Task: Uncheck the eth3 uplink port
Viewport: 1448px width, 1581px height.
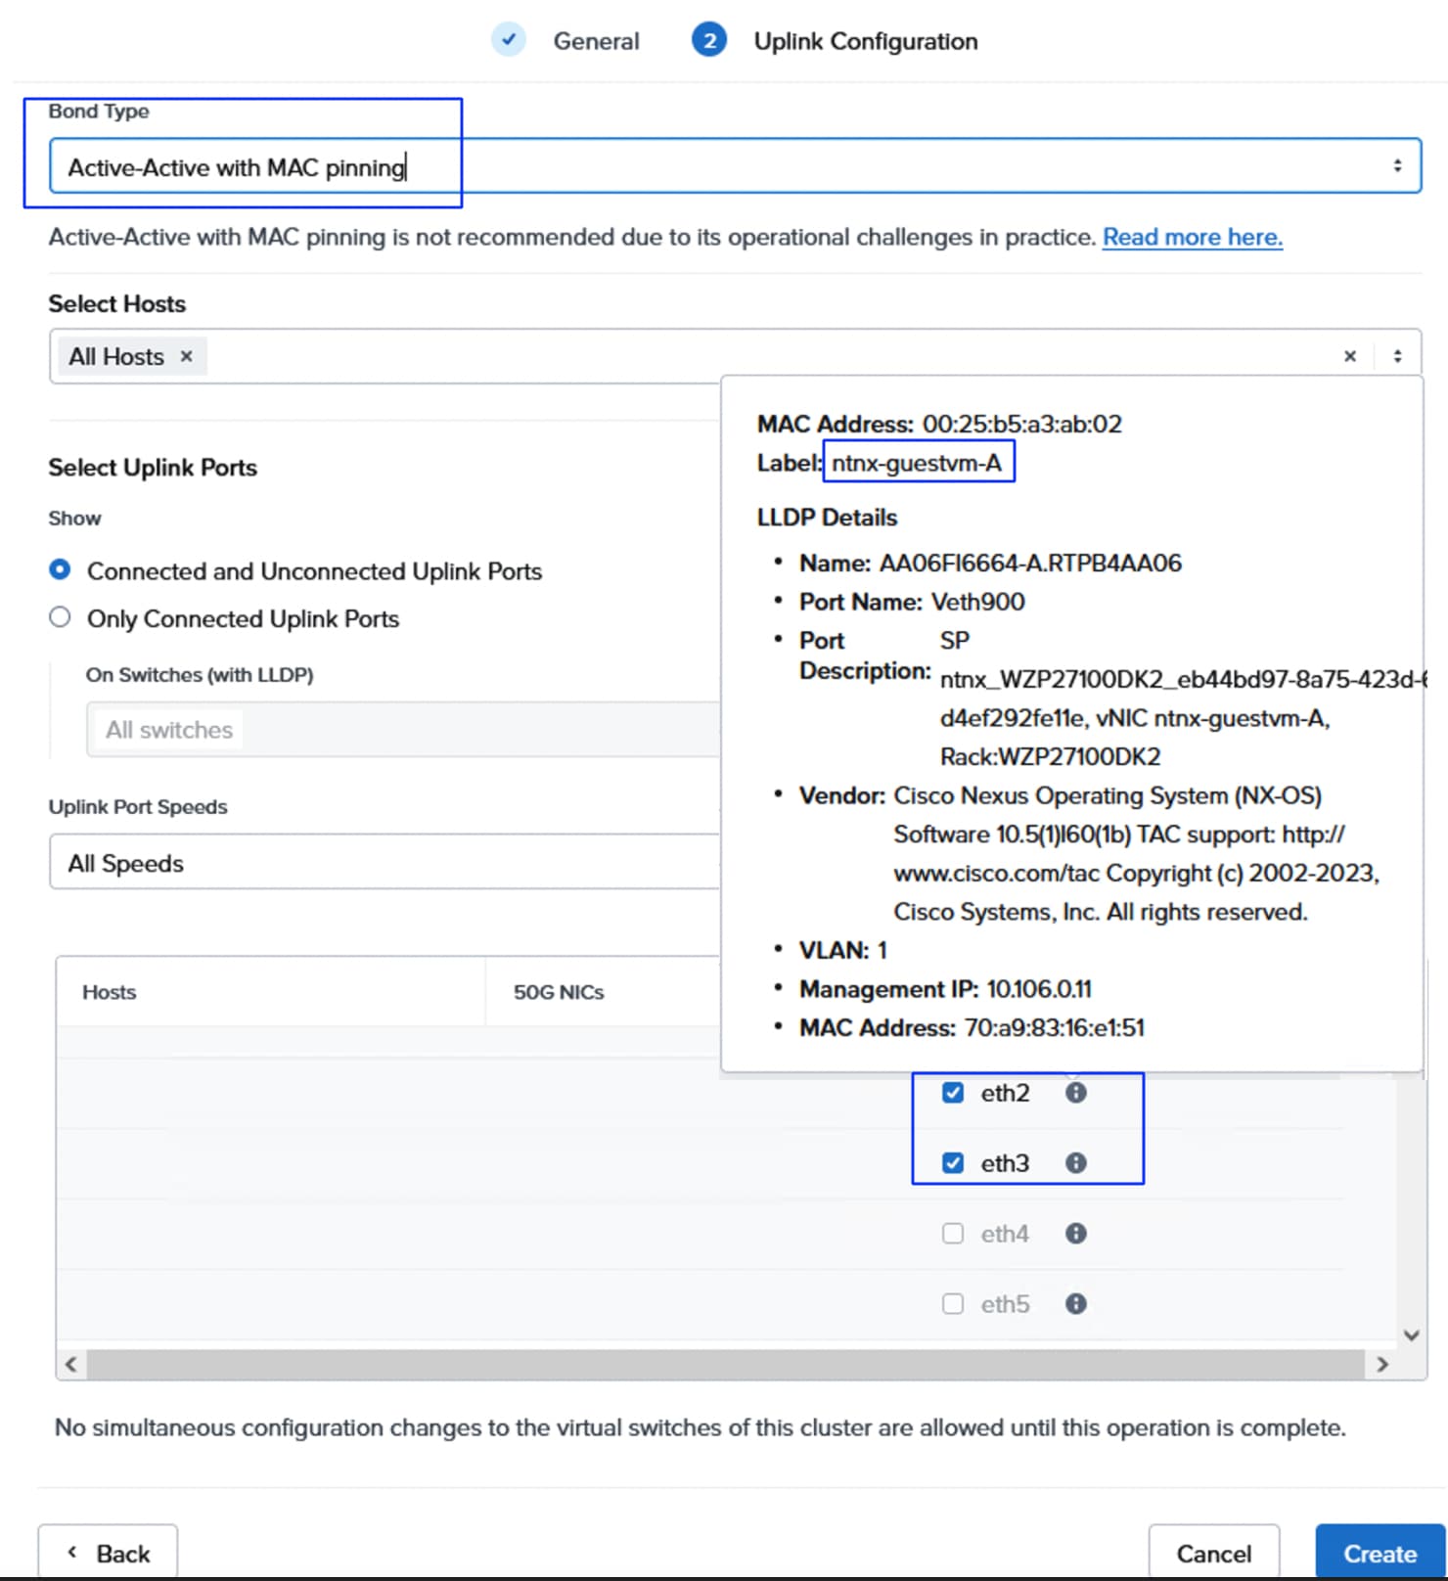Action: tap(952, 1163)
